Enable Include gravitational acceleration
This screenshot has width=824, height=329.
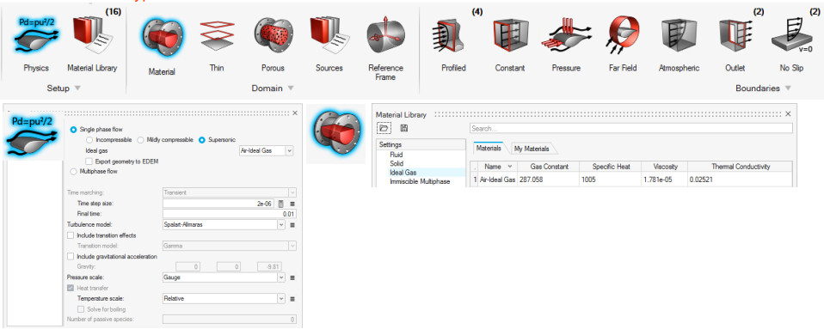(71, 257)
